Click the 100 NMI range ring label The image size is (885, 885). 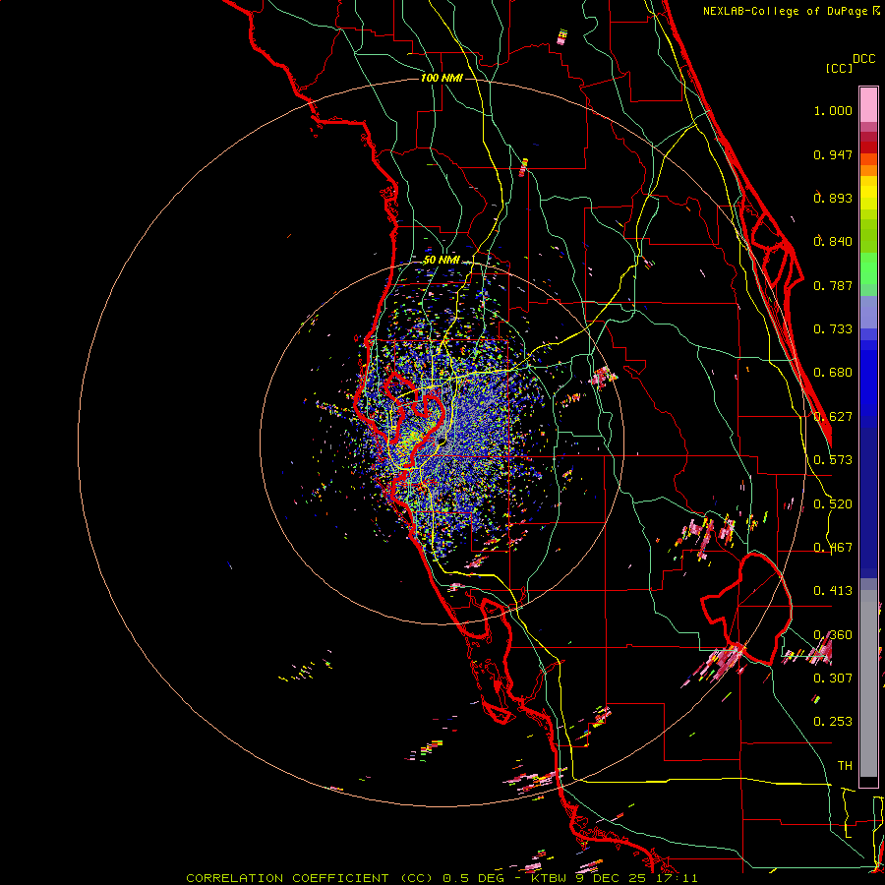point(442,78)
